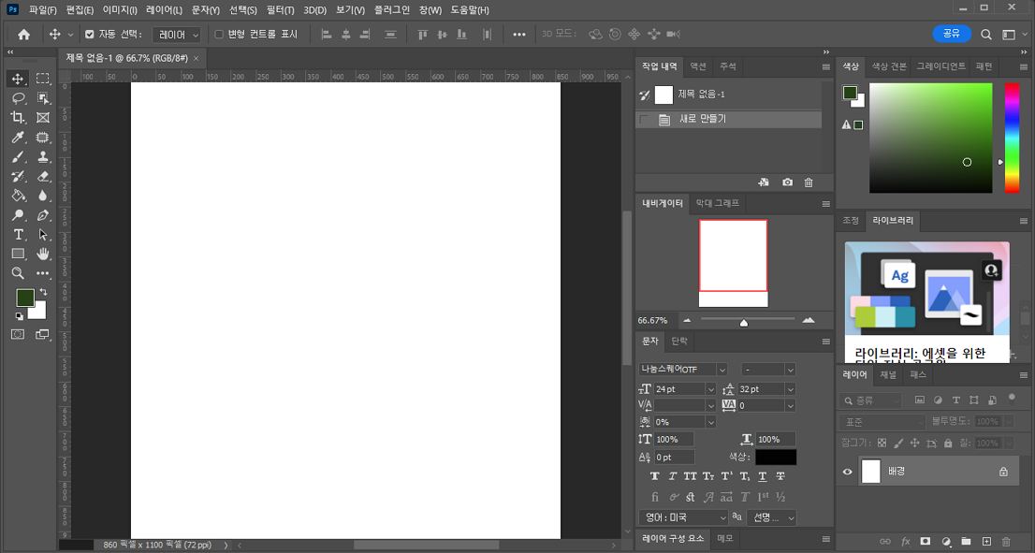Switch to the 채널 tab
The height and width of the screenshot is (553, 1035).
tap(888, 375)
